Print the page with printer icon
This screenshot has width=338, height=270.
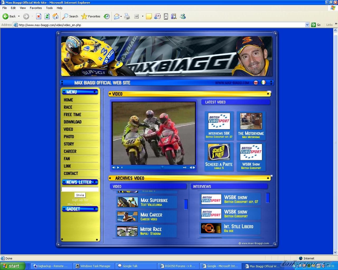coord(127,16)
